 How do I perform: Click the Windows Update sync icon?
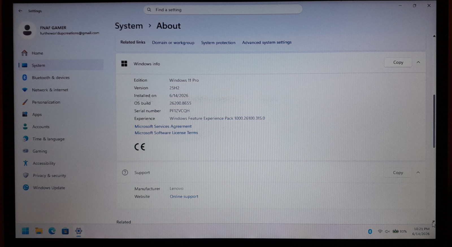coord(26,187)
